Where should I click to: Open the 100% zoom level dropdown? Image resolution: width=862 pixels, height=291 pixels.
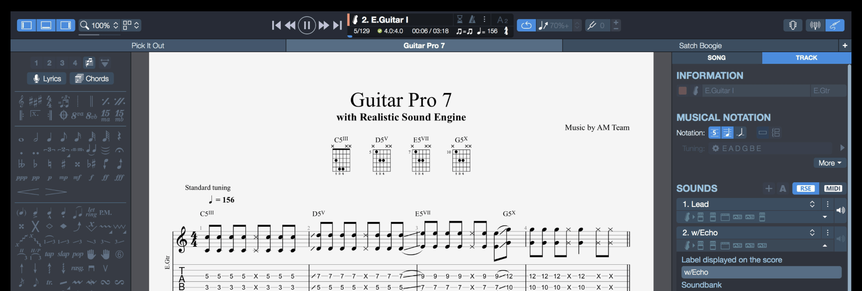pos(100,25)
